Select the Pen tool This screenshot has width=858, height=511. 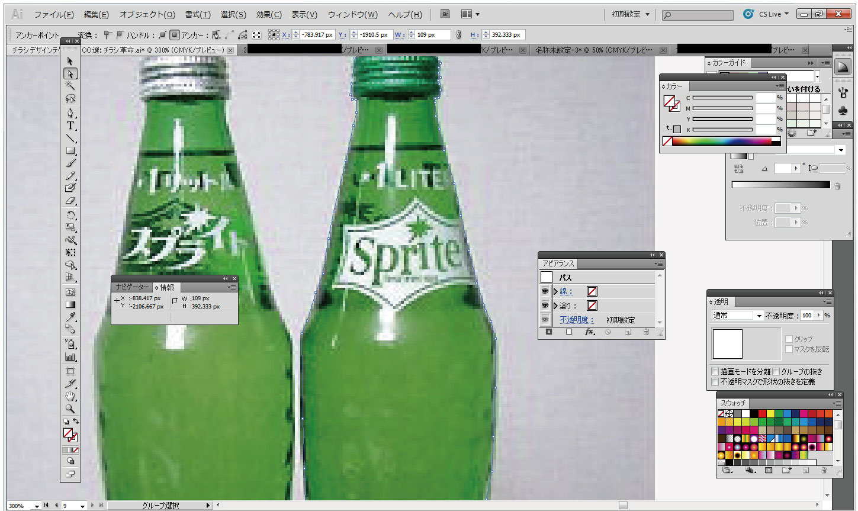pos(70,113)
